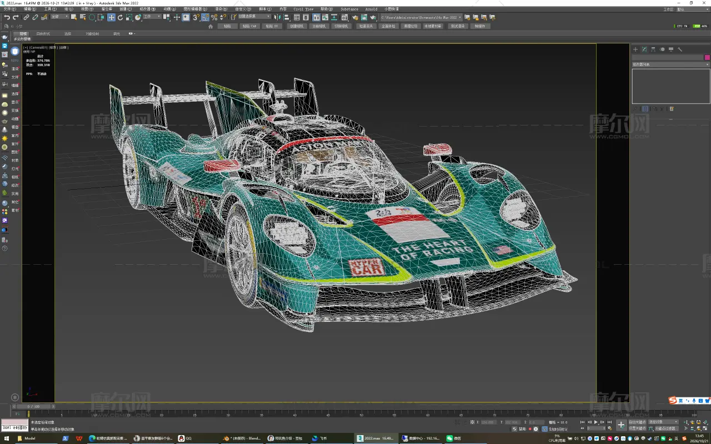Click the 创建相机 button

click(297, 26)
